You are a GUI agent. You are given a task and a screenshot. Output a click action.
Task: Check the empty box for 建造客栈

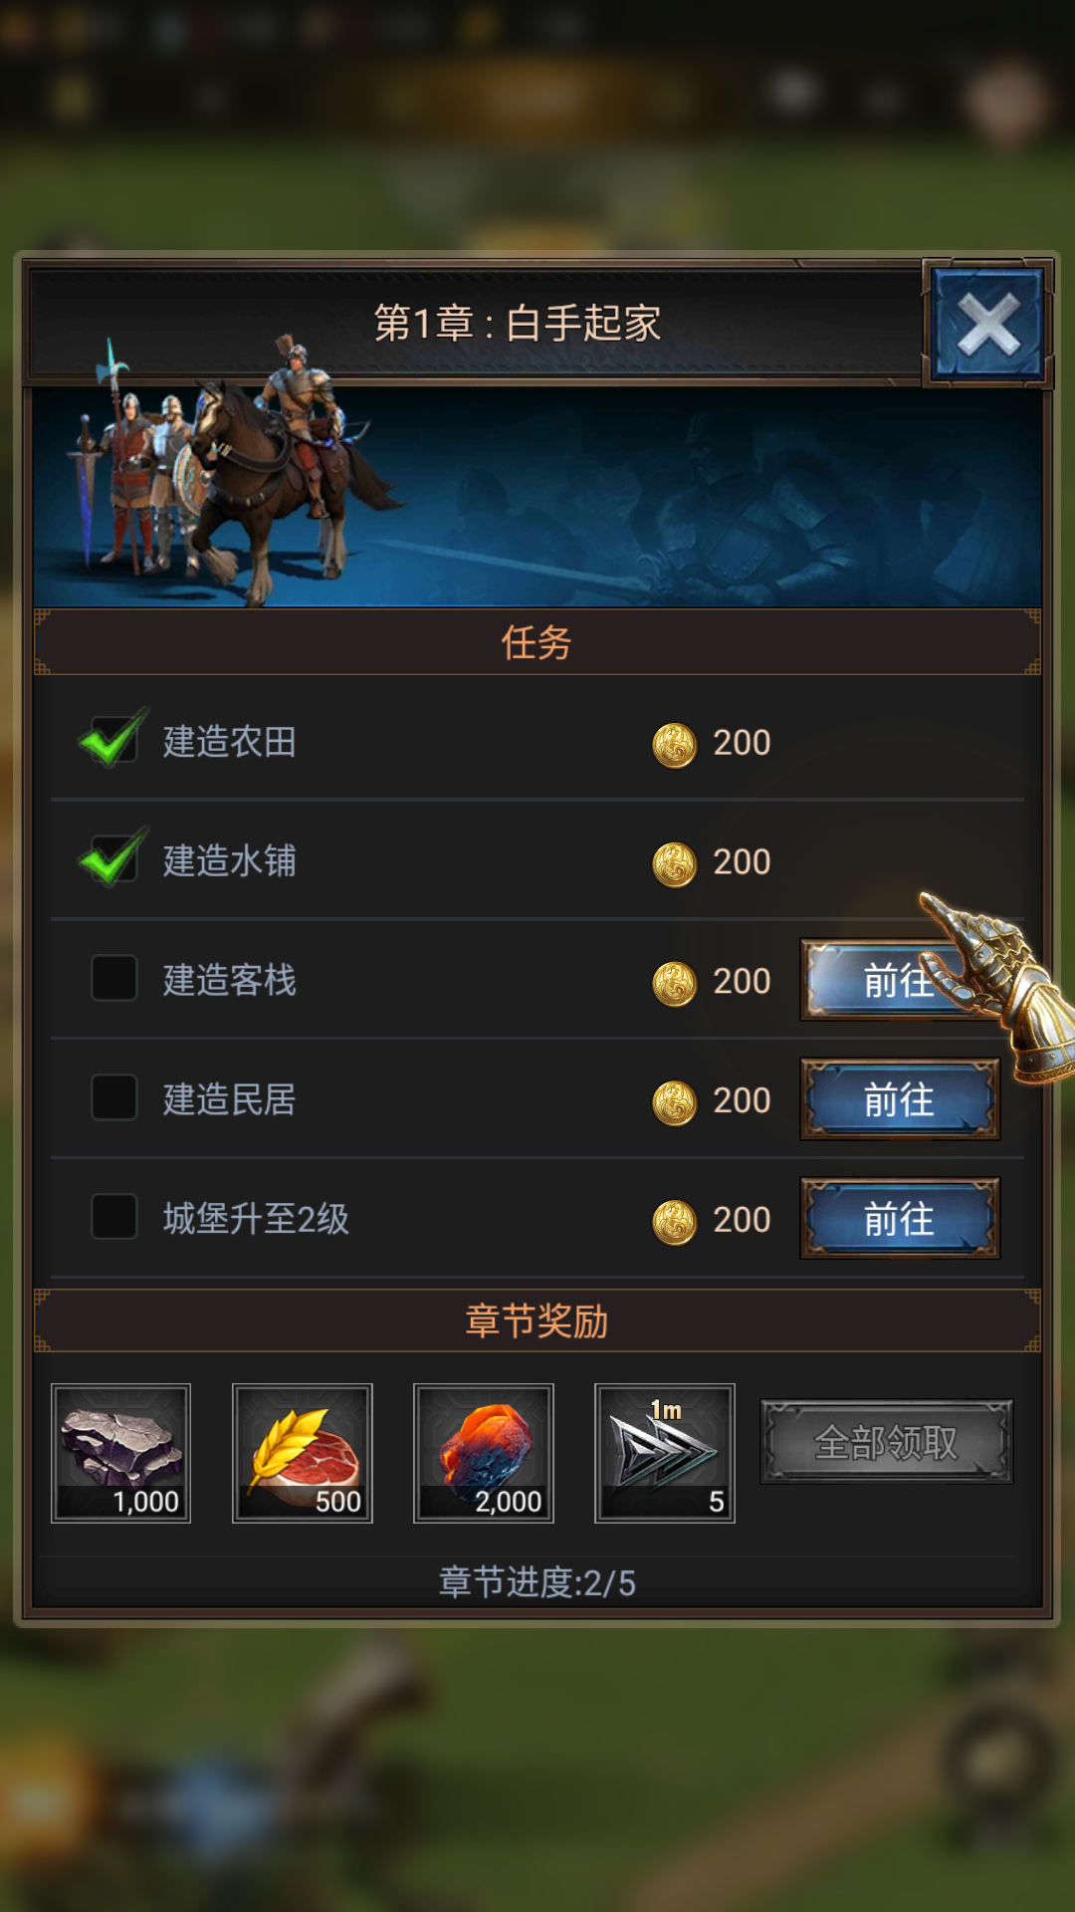click(114, 978)
